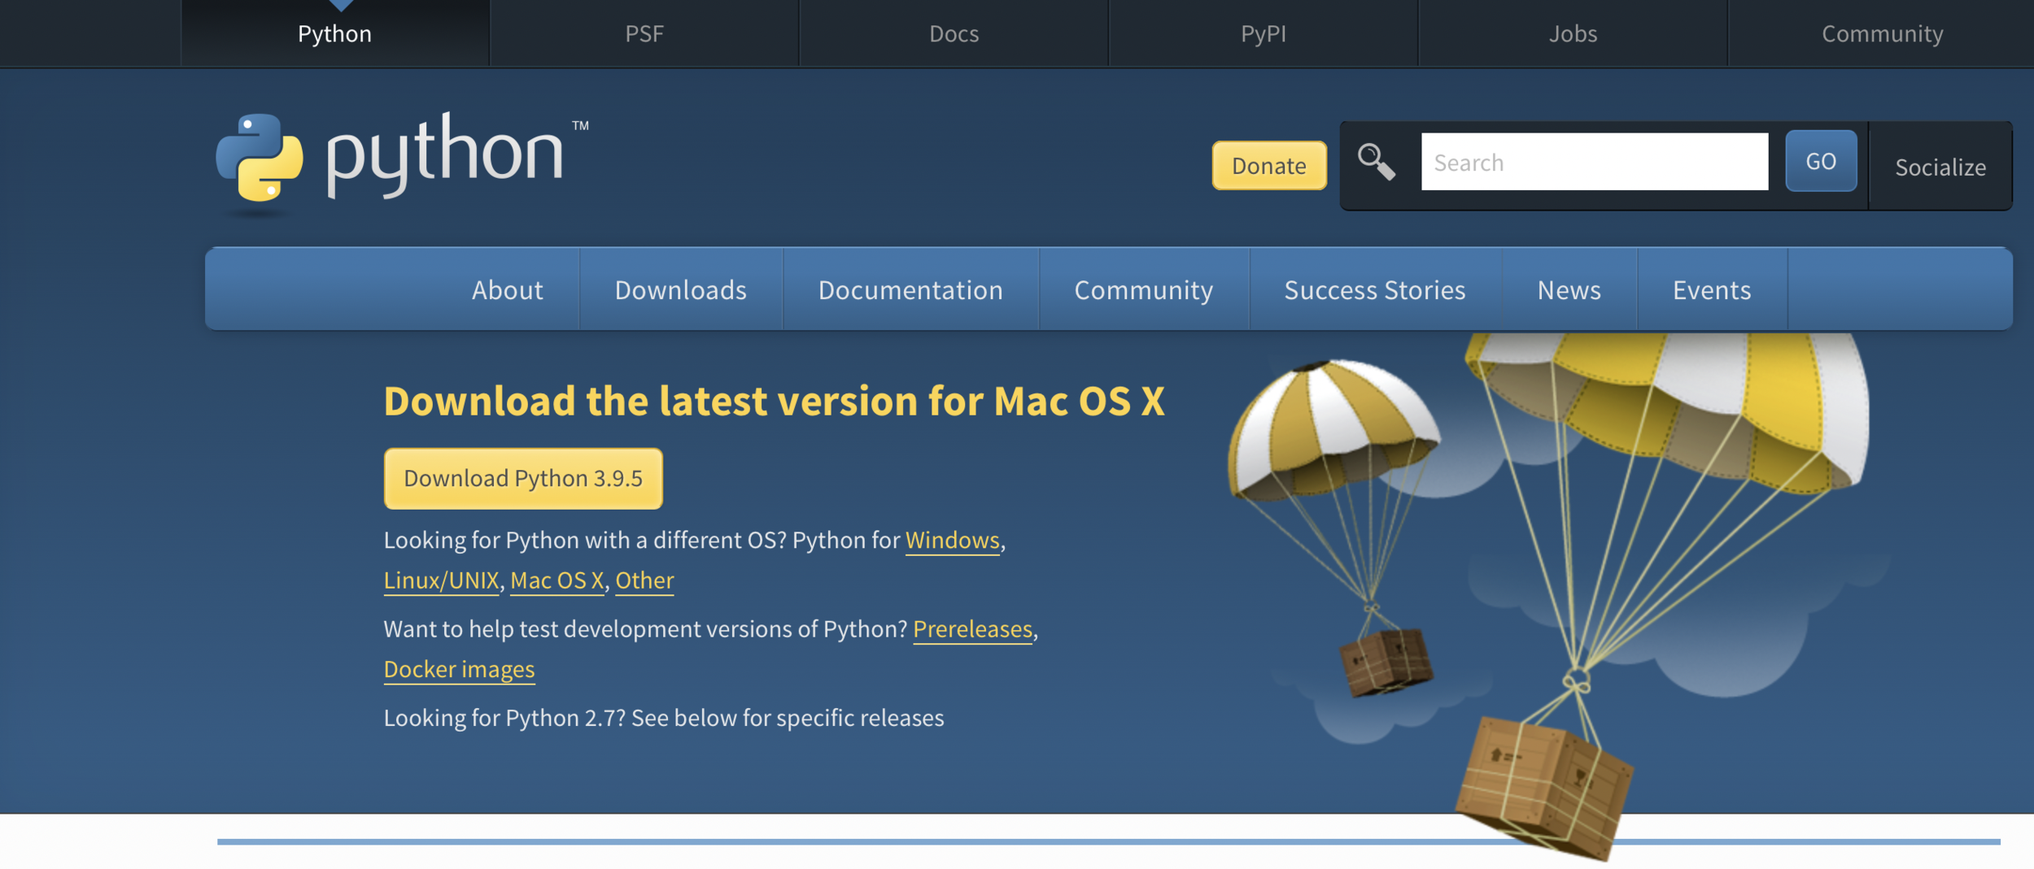Open the Python top-level site tab
Screen dimensions: 2034x869
tap(334, 33)
